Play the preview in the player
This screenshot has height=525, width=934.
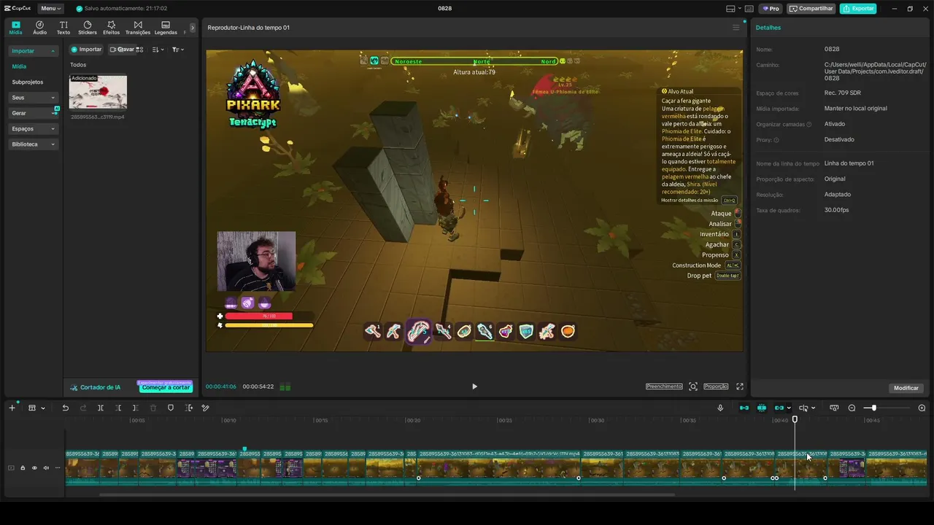[474, 386]
